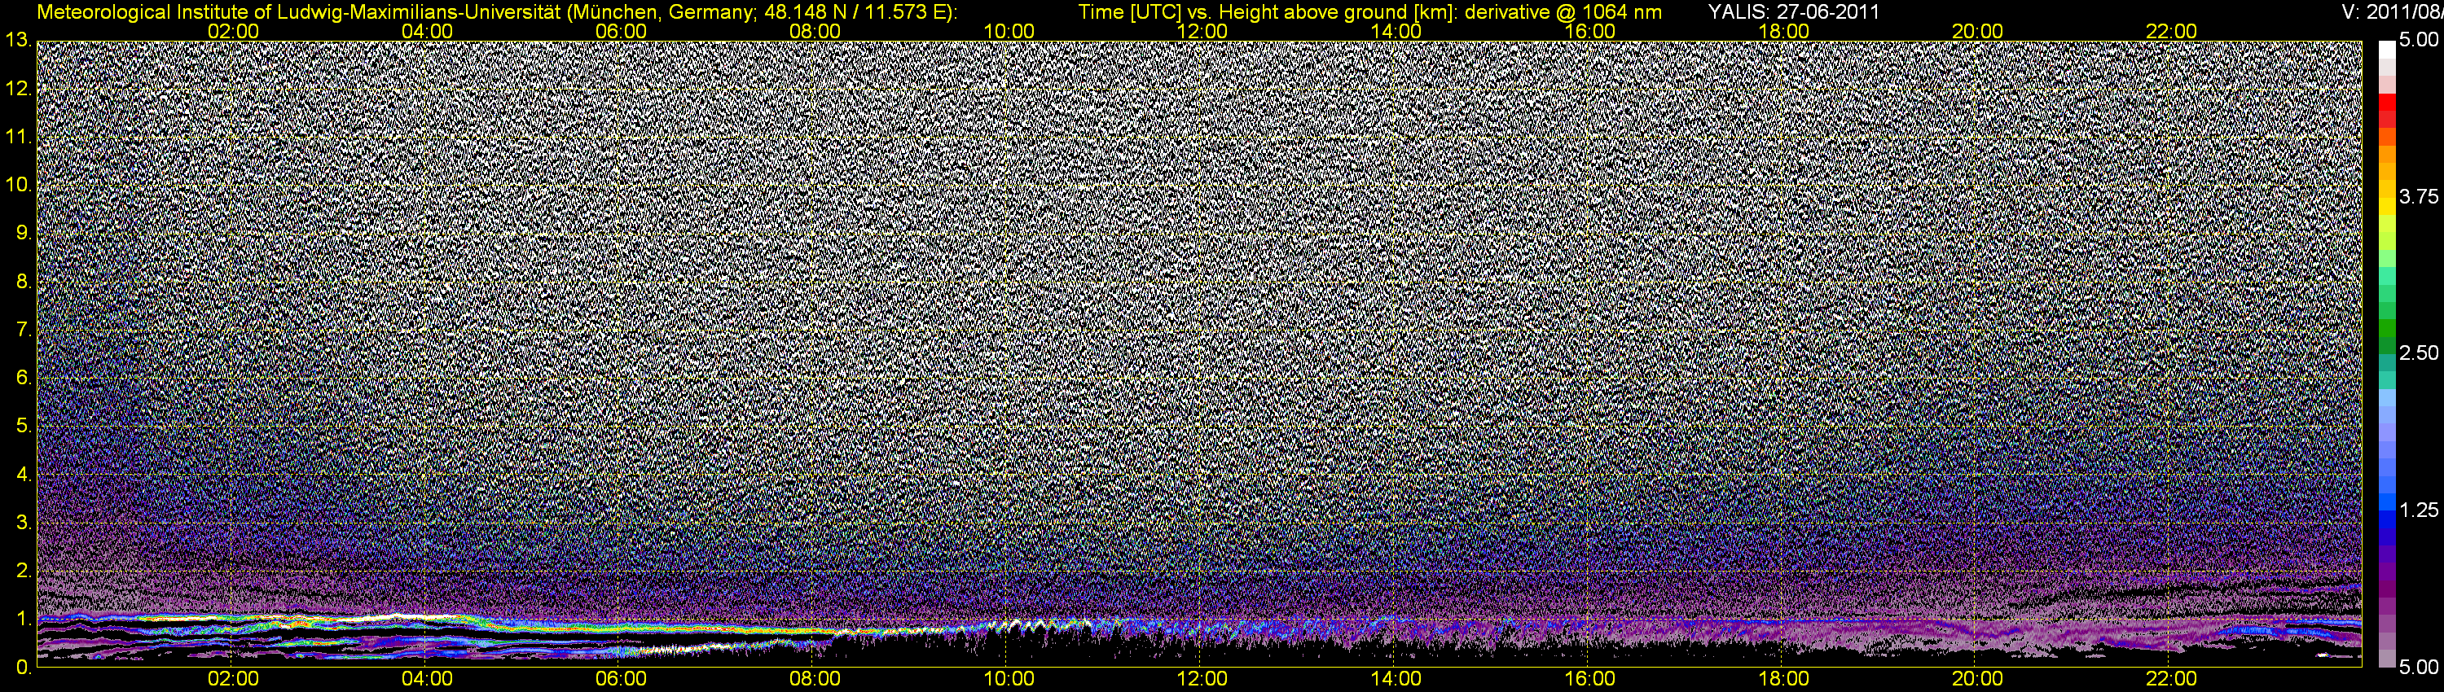Click 20:00 on the bottom time axis

pos(1977,680)
